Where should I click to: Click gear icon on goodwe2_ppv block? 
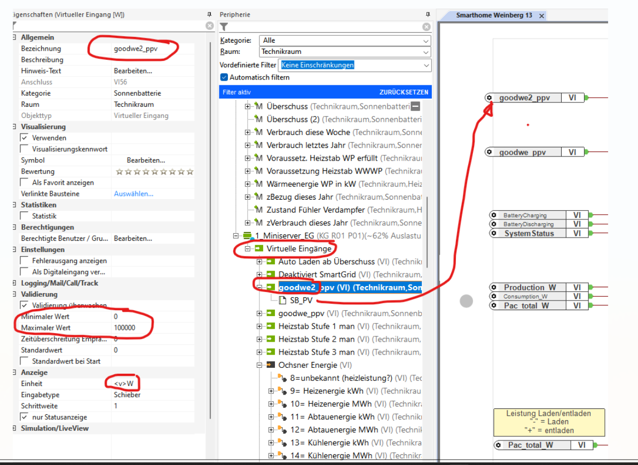[489, 98]
